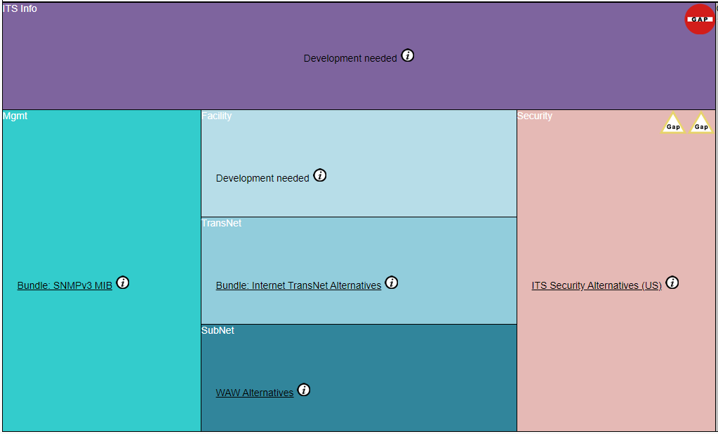Select the Mgmt layer label
Image resolution: width=718 pixels, height=434 pixels.
tap(15, 116)
